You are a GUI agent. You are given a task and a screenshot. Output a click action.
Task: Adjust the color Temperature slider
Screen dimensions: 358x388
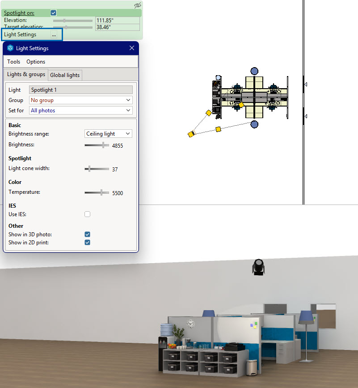[97, 192]
